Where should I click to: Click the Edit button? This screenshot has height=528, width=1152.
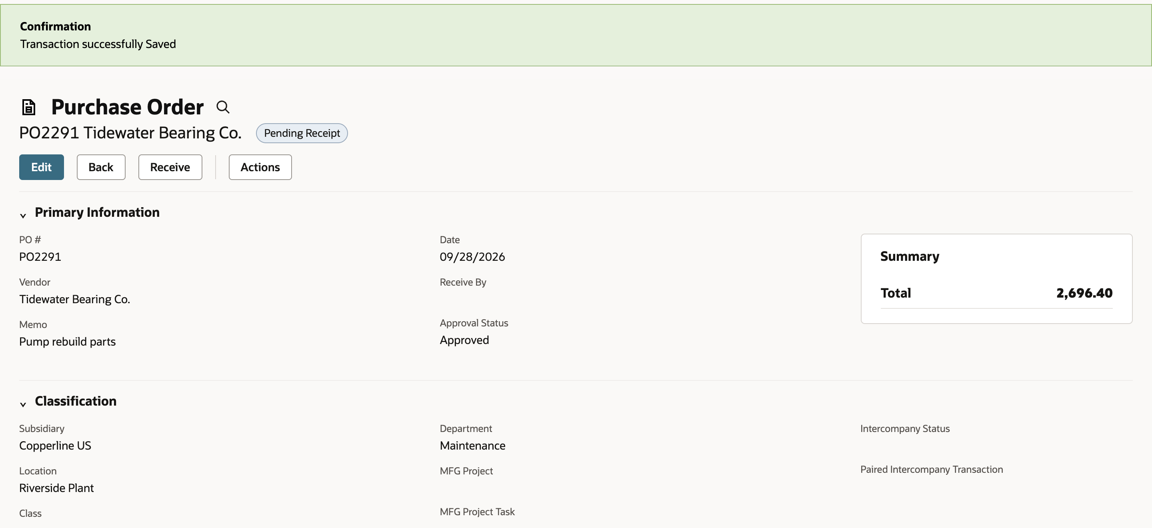click(x=42, y=167)
